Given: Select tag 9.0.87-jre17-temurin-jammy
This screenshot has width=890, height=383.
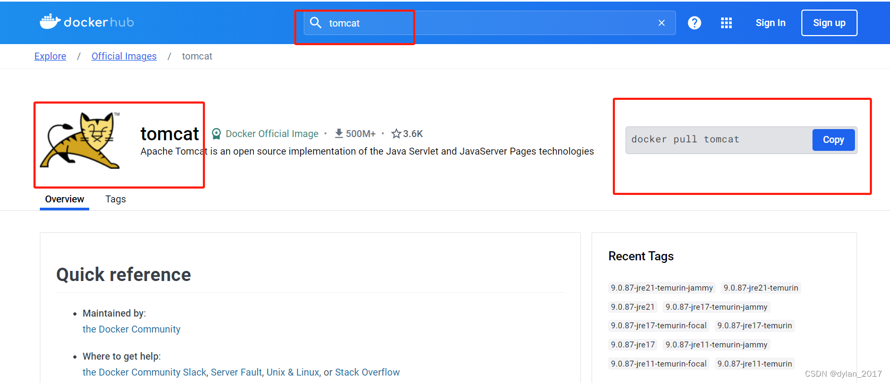Looking at the screenshot, I should pyautogui.click(x=716, y=307).
